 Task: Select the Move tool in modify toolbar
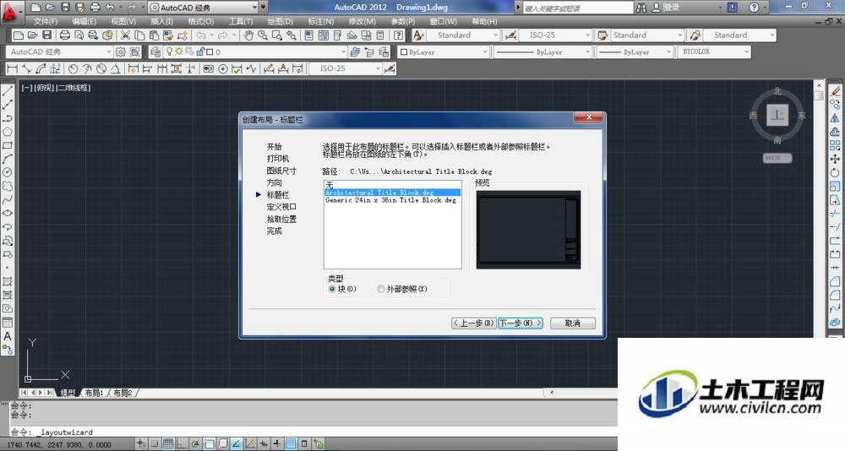(x=835, y=159)
